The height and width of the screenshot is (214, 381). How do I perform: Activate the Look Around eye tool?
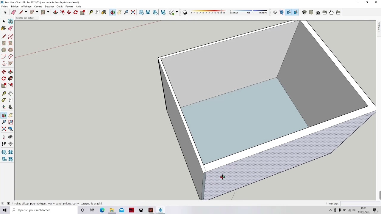click(10, 137)
